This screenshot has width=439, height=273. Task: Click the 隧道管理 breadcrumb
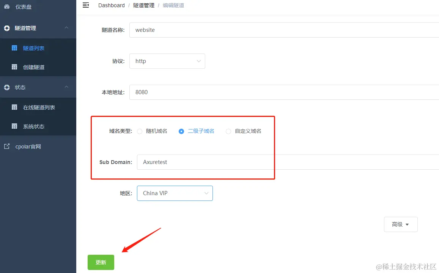click(x=144, y=5)
